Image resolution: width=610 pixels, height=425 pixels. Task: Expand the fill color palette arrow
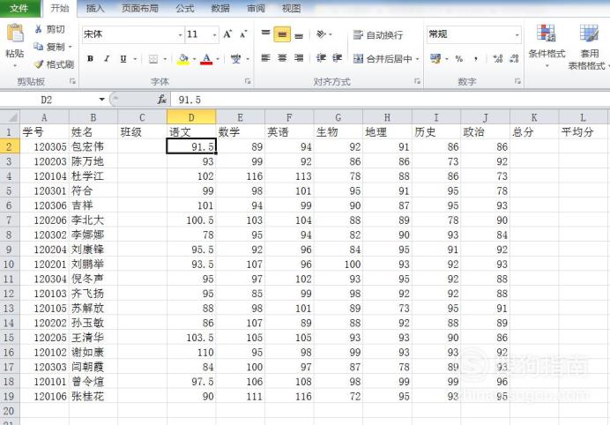(x=194, y=59)
